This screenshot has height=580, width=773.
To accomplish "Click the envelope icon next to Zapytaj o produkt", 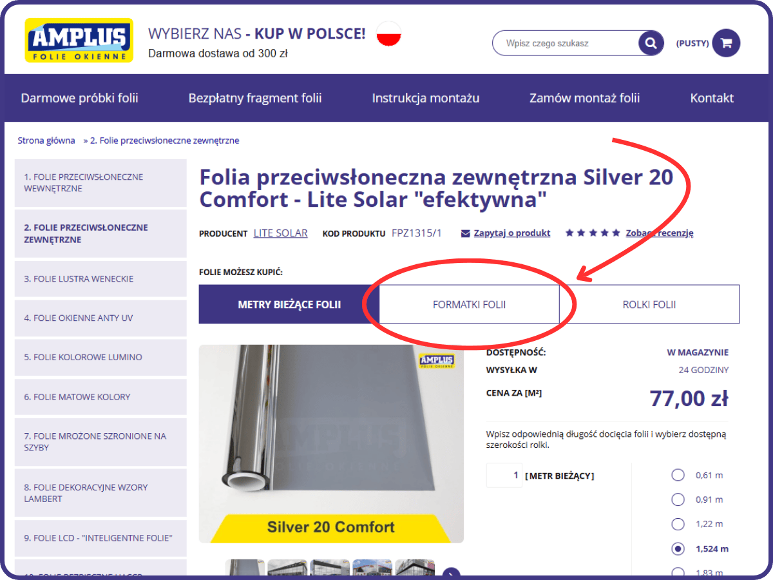I will point(465,233).
